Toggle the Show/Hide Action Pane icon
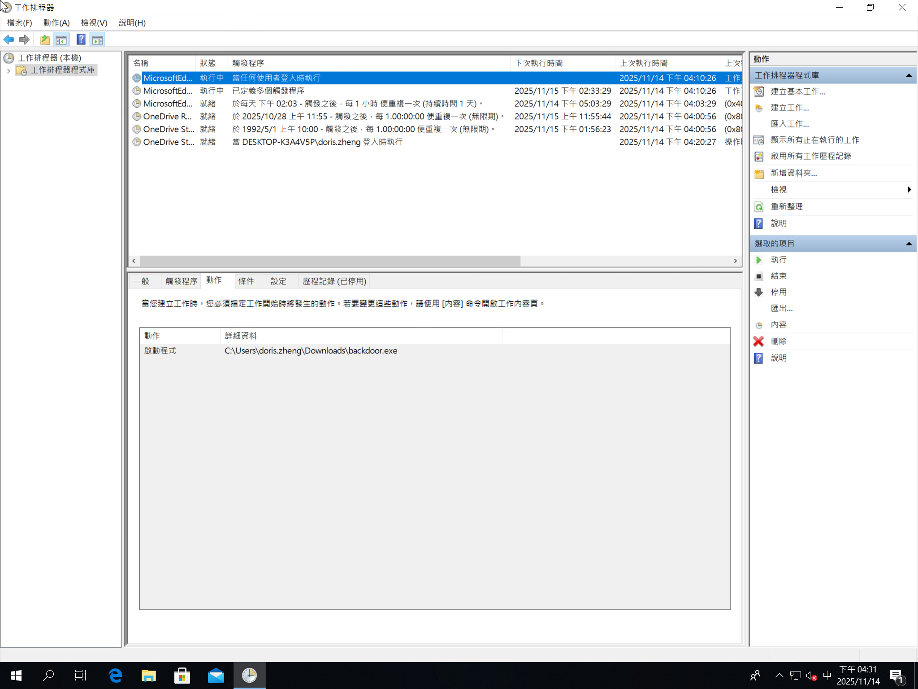The height and width of the screenshot is (689, 918). [97, 40]
